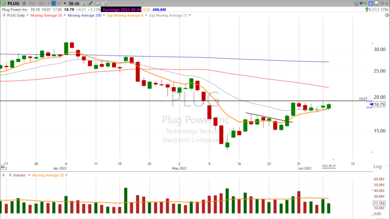Click the green up-arrow 0.21(1.13%) change
Screen dimensions: 390x219
[x=377, y=9]
